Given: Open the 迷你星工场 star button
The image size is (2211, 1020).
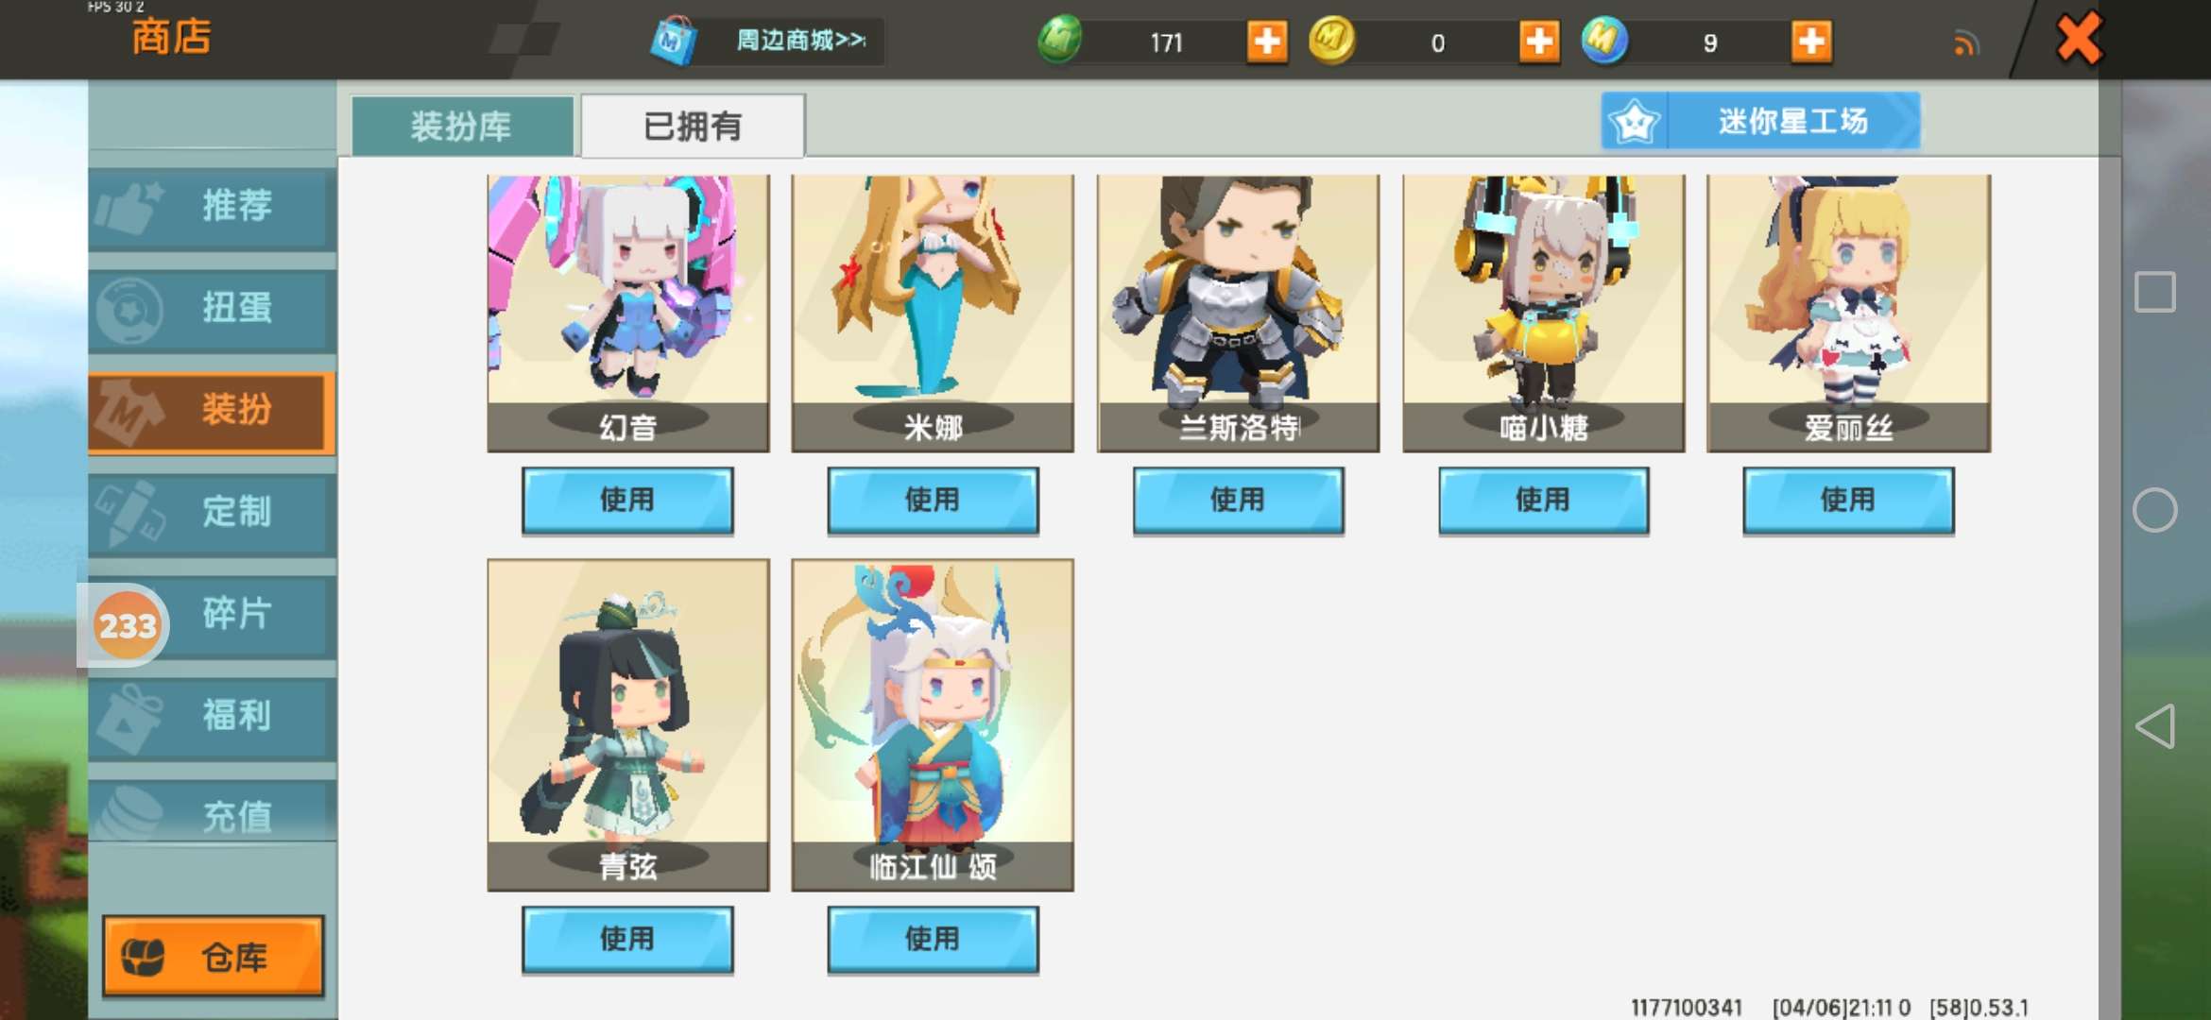Looking at the screenshot, I should pyautogui.click(x=1761, y=121).
